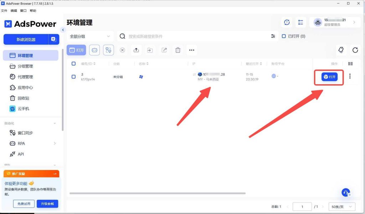
Task: Check the box for profile k170pv14
Action: (x=73, y=76)
